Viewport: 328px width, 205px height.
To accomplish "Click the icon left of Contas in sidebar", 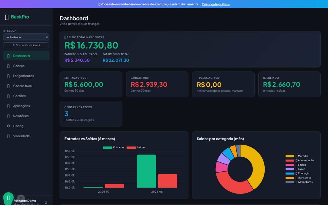I will pyautogui.click(x=8, y=66).
